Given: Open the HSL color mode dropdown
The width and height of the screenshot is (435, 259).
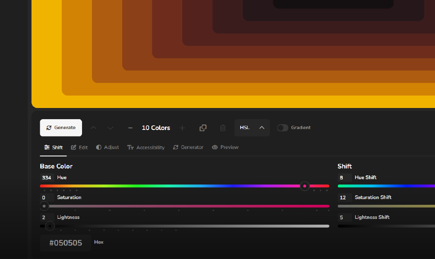Looking at the screenshot, I should 252,128.
